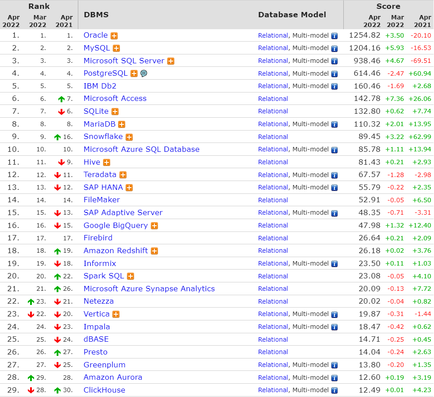434x397 pixels.
Task: Click the info icon in the PostgreSQL row
Action: [x=334, y=74]
